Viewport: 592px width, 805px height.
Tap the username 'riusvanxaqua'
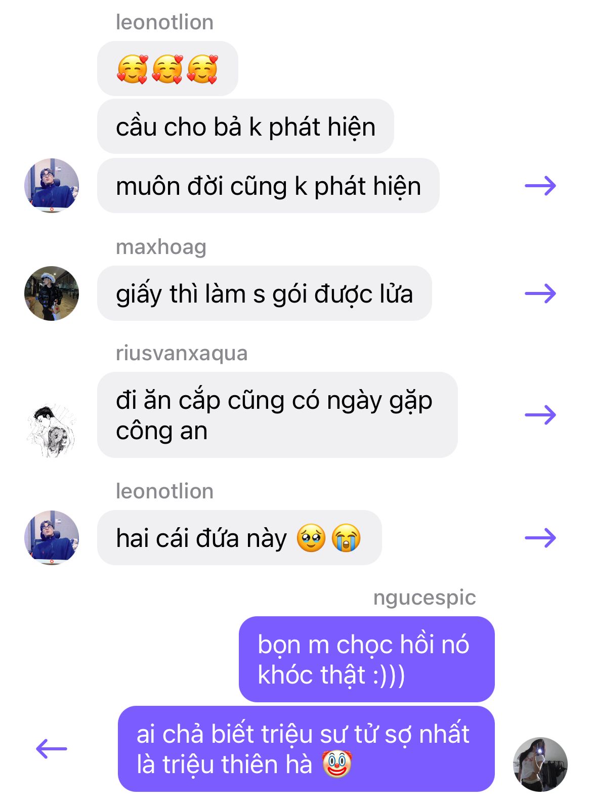pos(182,353)
